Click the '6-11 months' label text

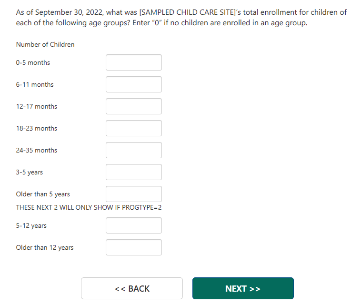point(35,85)
